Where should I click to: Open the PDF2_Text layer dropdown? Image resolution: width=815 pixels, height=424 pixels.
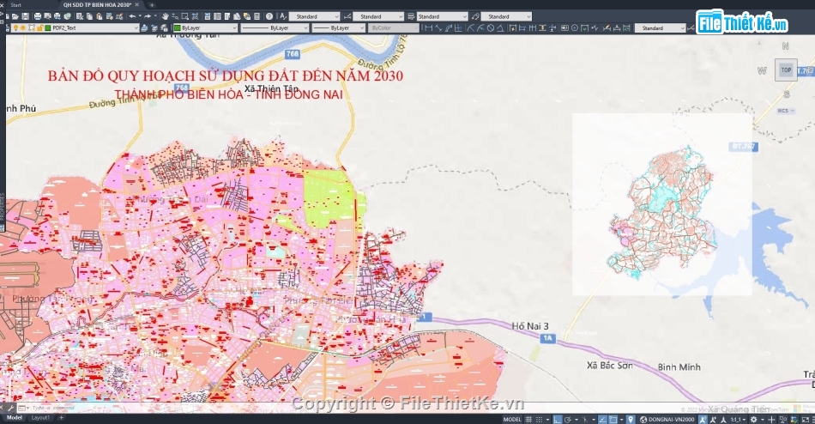tap(75, 28)
